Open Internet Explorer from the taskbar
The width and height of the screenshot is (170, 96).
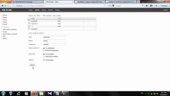pyautogui.click(x=19, y=94)
